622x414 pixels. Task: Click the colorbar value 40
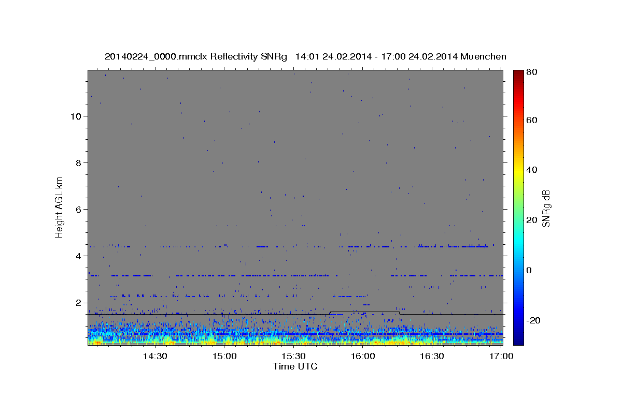pos(532,170)
